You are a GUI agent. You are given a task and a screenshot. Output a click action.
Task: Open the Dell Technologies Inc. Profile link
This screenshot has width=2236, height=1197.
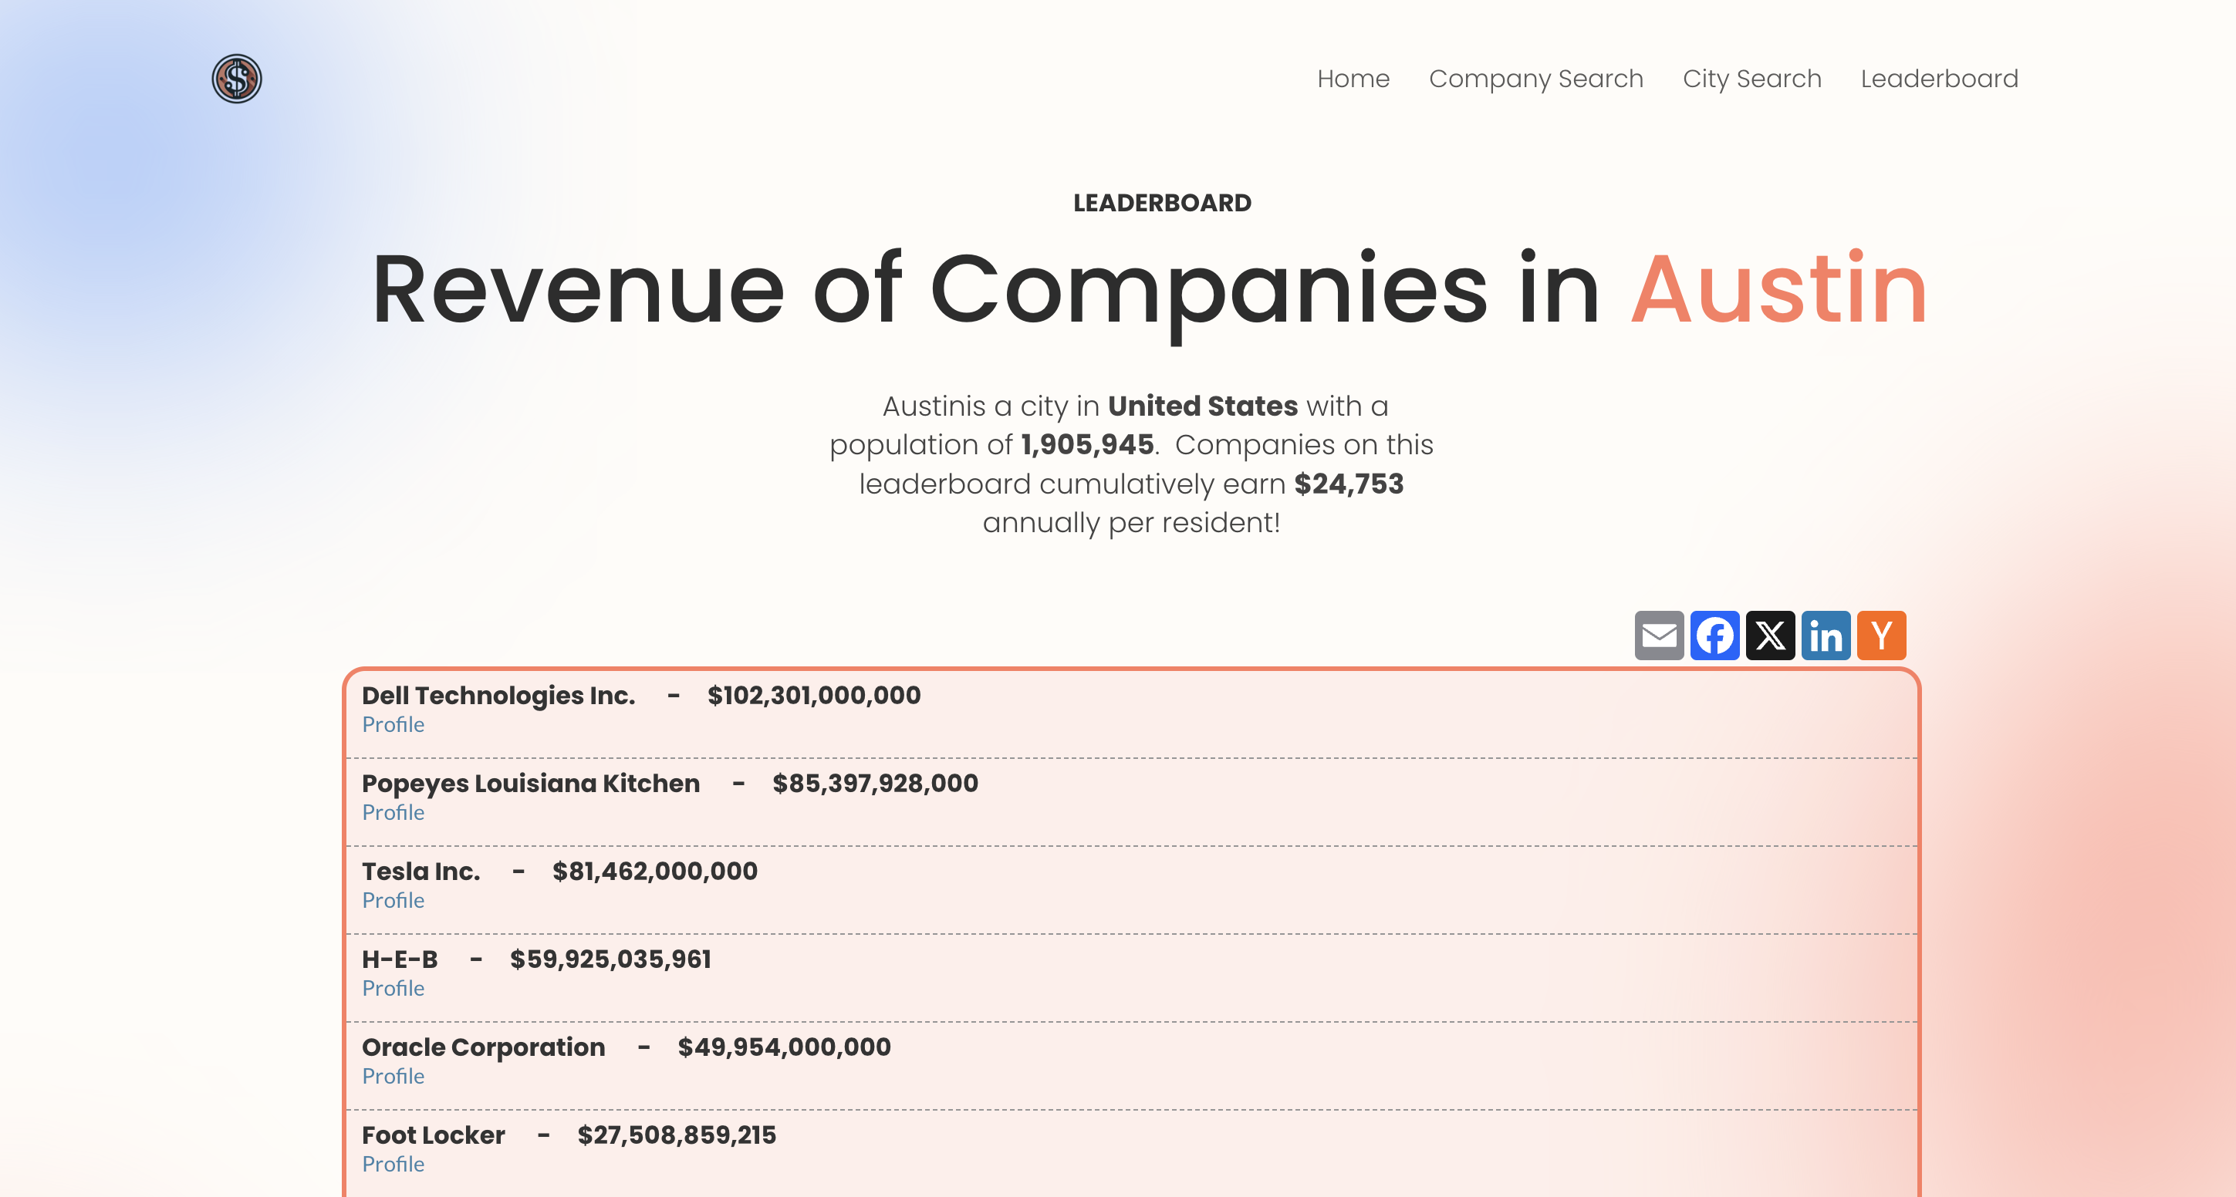click(393, 725)
